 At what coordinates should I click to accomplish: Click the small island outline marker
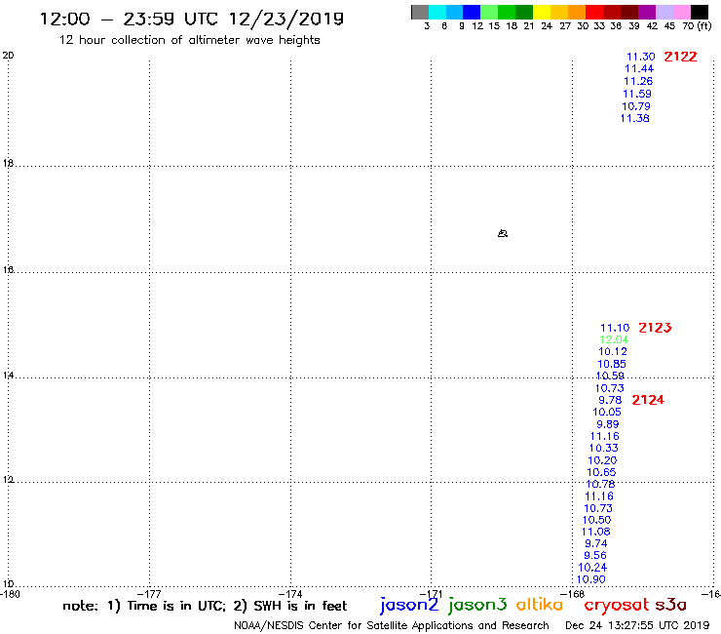503,233
